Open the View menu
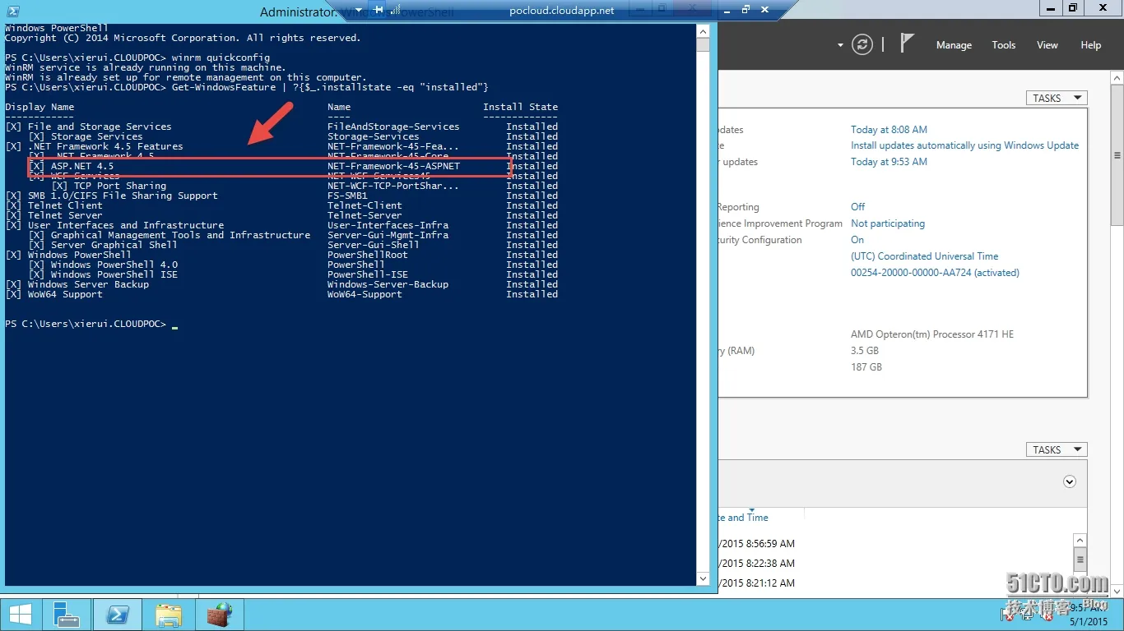1124x631 pixels. pos(1047,45)
